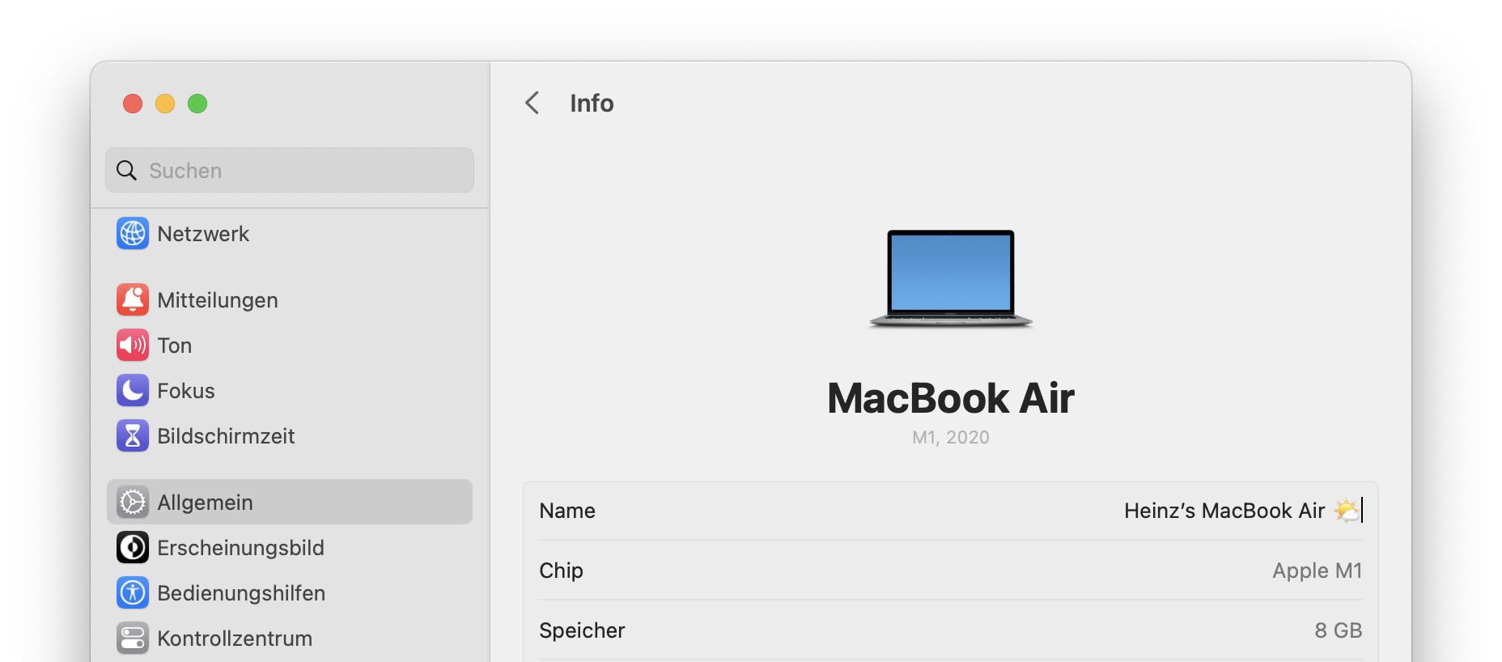The height and width of the screenshot is (662, 1502).
Task: Zoom window with the green button
Action: 197,104
